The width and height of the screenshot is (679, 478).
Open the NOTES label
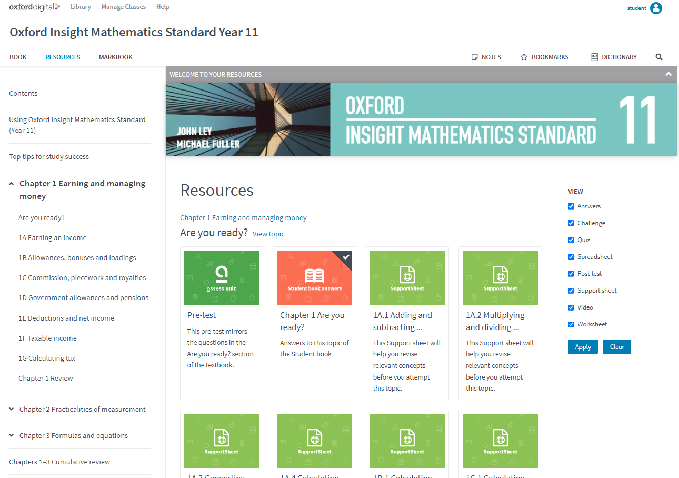coord(491,57)
